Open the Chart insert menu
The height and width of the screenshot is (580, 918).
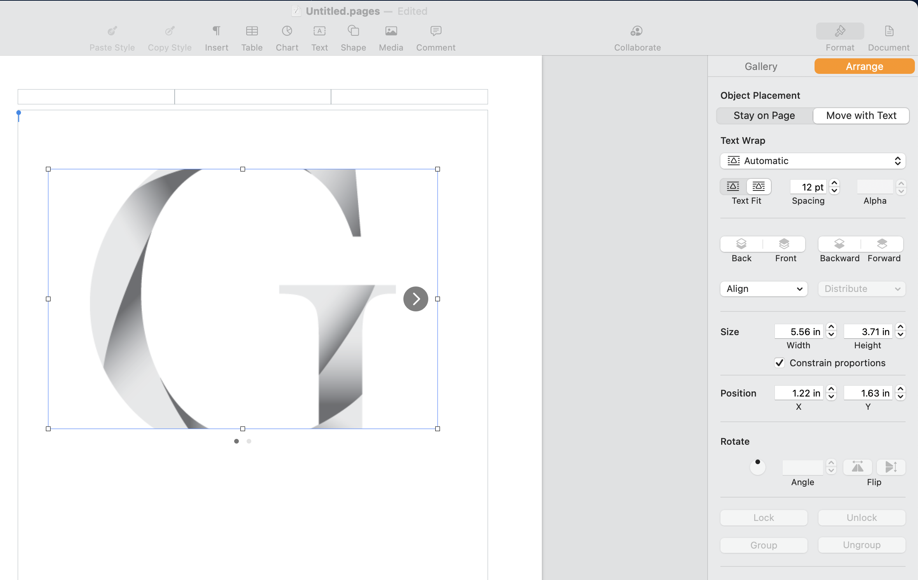pyautogui.click(x=287, y=31)
